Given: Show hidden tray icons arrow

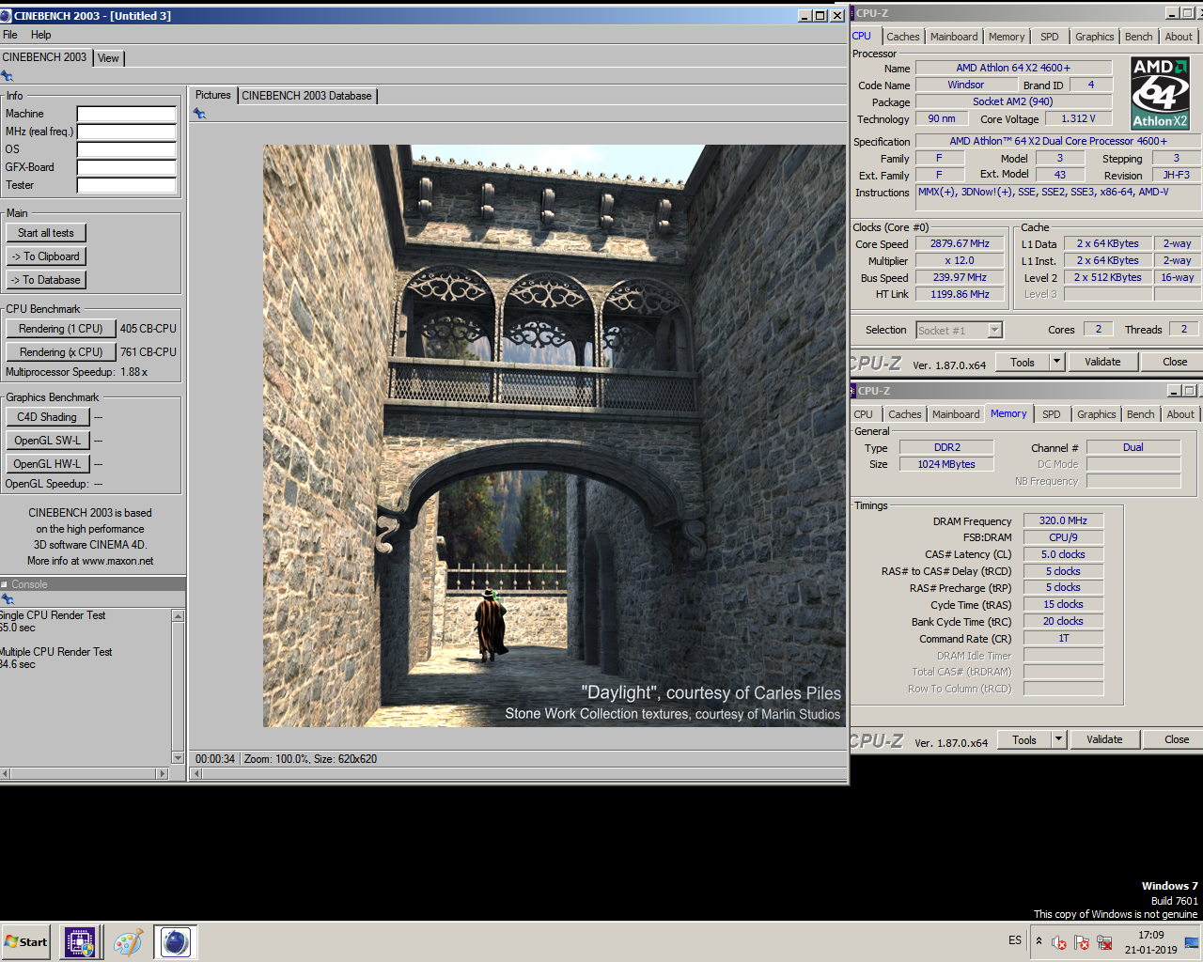Looking at the screenshot, I should (1039, 940).
